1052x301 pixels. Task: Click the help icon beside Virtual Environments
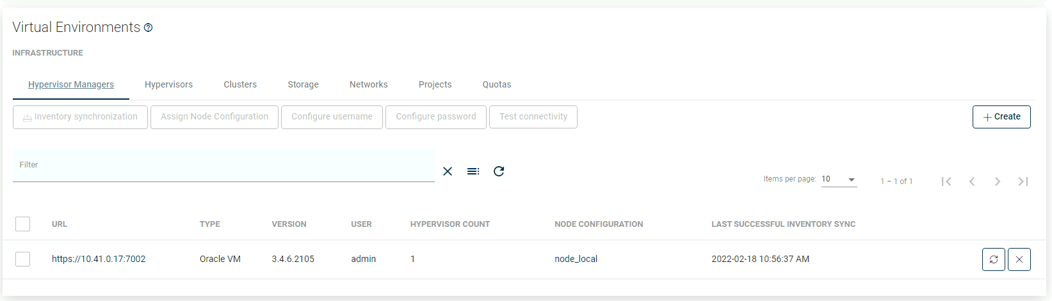149,27
